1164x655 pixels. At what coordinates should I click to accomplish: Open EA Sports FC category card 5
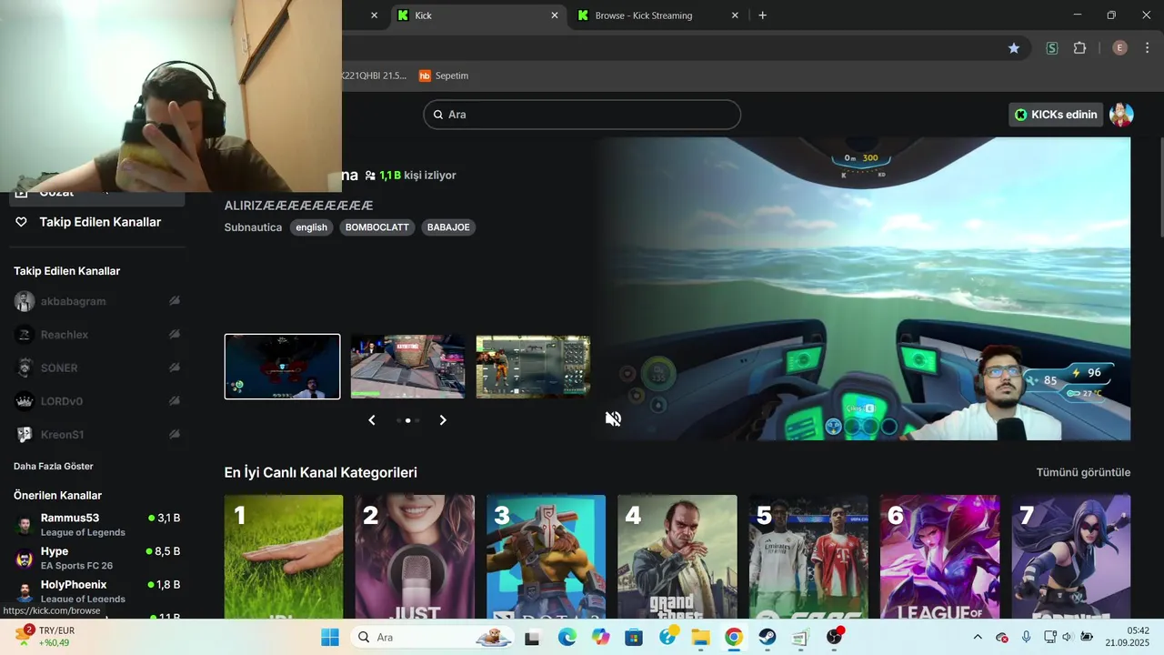(x=808, y=557)
